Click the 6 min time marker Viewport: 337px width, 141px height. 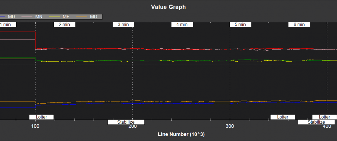click(299, 24)
